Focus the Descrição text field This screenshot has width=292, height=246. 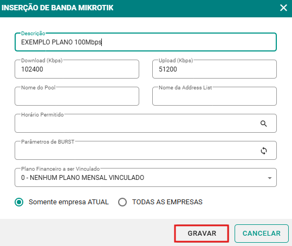point(146,42)
